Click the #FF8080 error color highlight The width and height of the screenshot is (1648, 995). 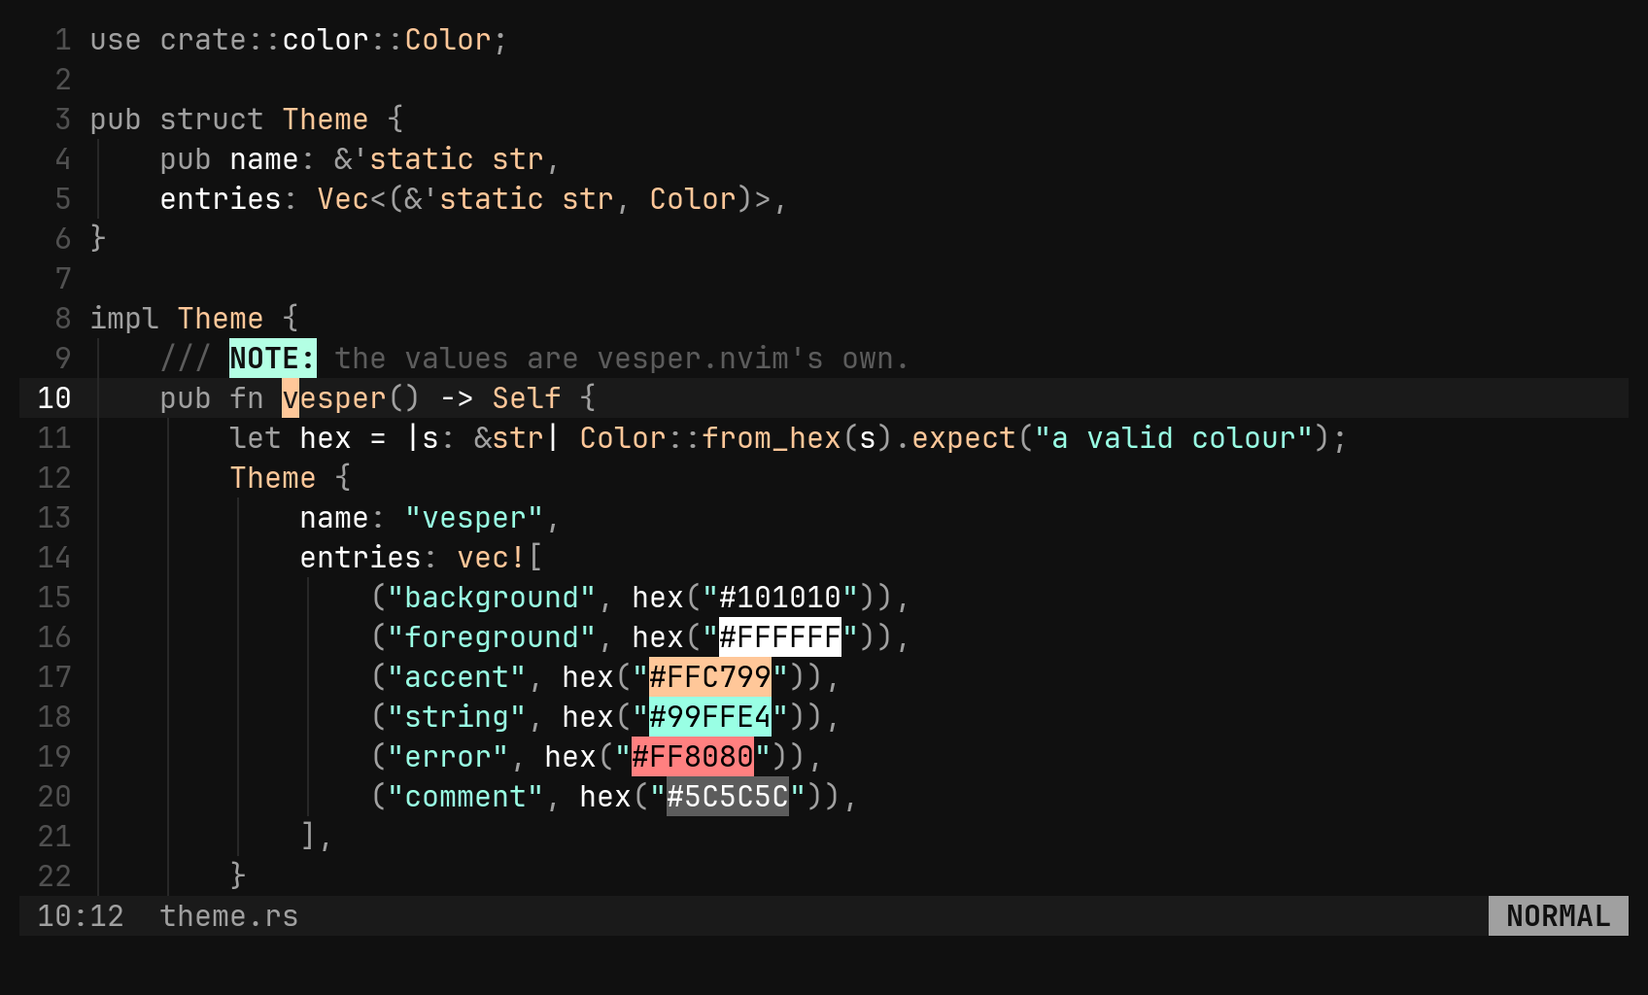[693, 757]
